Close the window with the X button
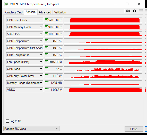 139,4
